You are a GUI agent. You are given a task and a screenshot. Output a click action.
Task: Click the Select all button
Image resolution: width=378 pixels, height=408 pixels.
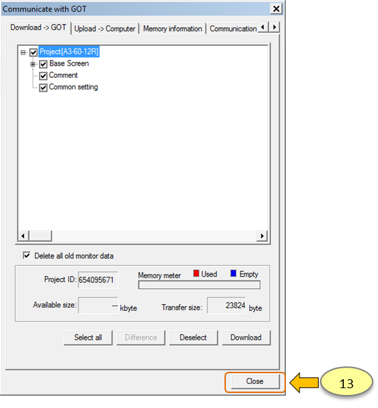[x=88, y=338]
